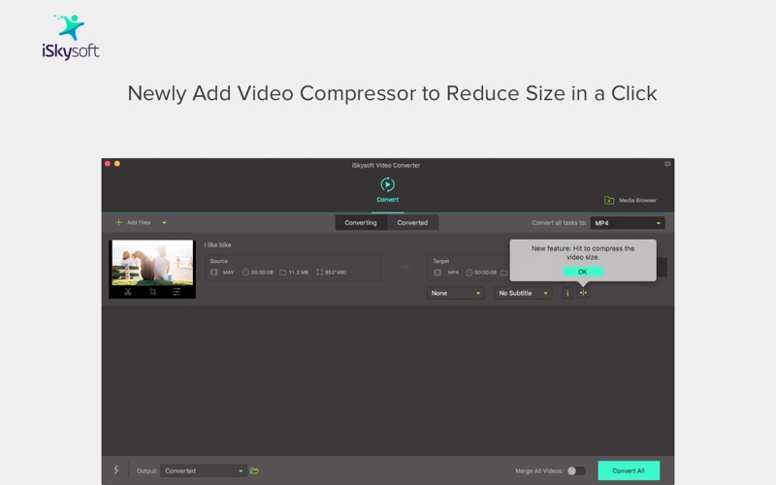Open the MP4 format dropdown
The height and width of the screenshot is (485, 776).
(x=627, y=223)
